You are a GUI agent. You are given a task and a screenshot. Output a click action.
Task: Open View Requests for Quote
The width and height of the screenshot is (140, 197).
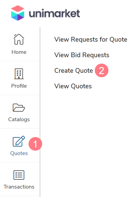click(x=91, y=40)
